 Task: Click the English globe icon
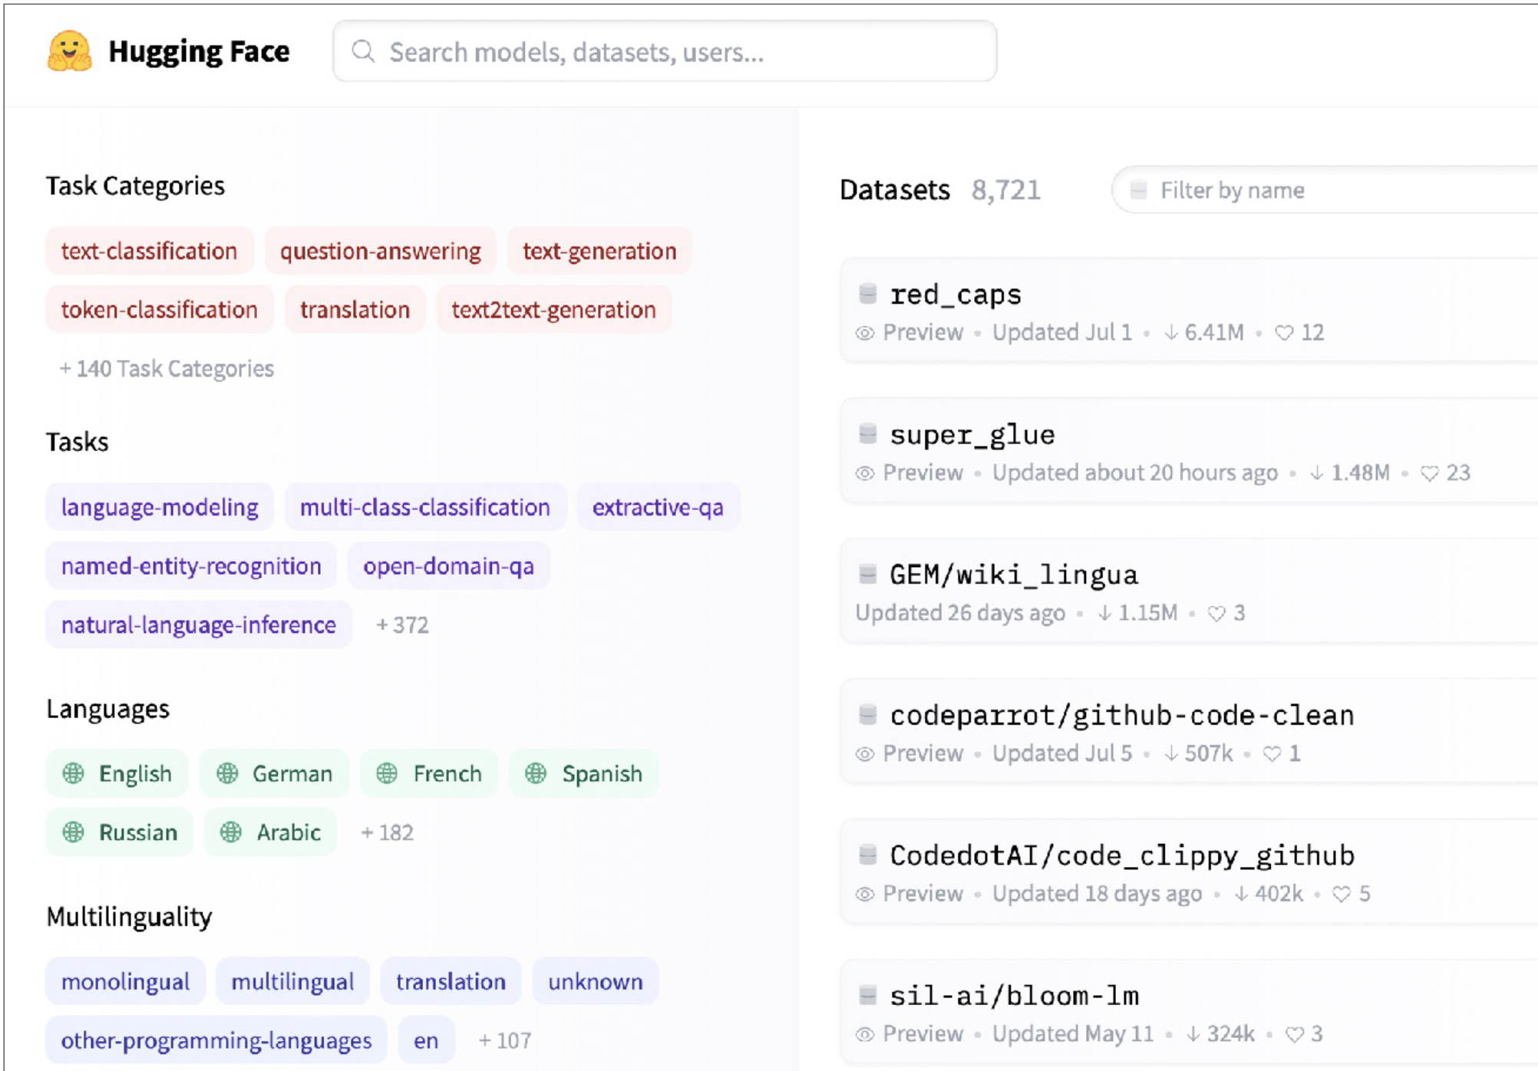click(74, 773)
